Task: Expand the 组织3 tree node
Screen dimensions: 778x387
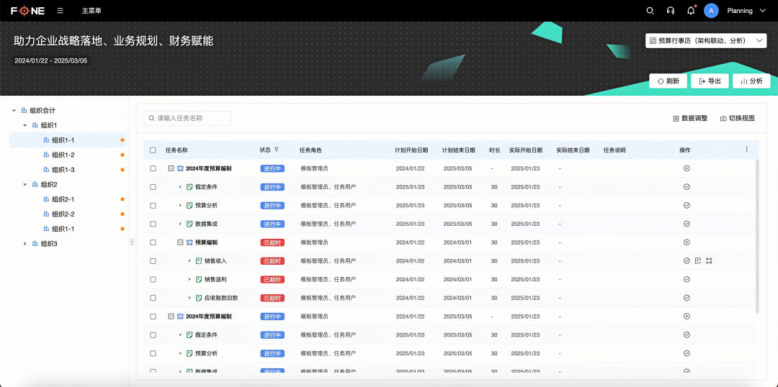Action: coord(24,244)
